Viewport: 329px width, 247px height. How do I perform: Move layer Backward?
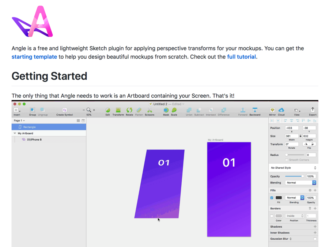tap(255, 110)
